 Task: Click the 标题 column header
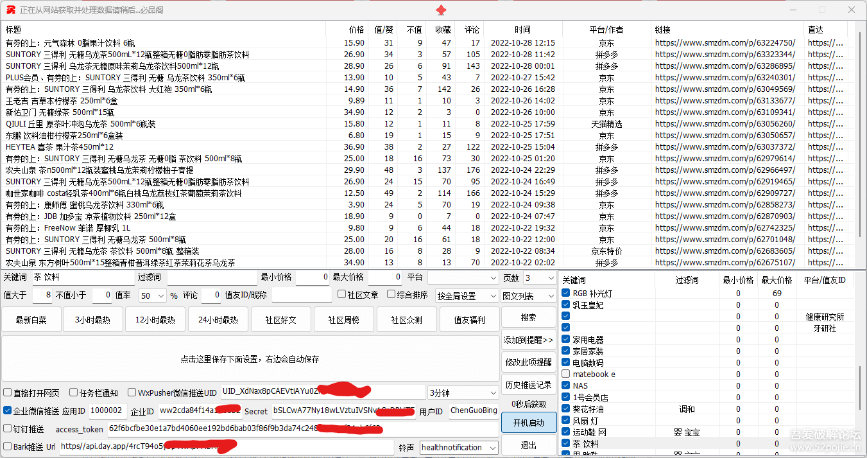(164, 30)
